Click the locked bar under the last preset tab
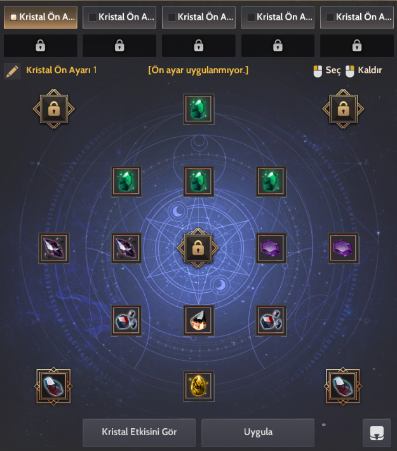The height and width of the screenshot is (451, 397). pyautogui.click(x=357, y=46)
